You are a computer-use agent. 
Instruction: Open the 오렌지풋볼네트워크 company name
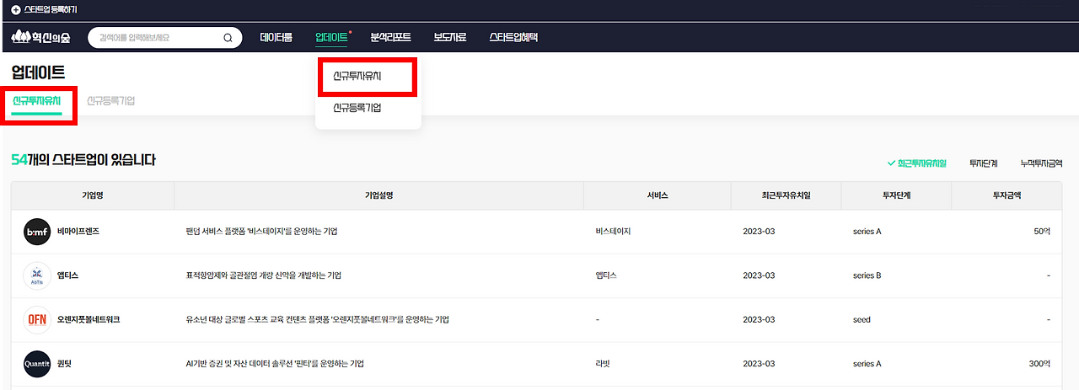pos(89,320)
